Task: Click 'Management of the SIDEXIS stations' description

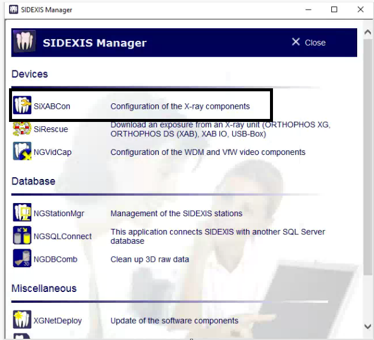Action: point(177,213)
